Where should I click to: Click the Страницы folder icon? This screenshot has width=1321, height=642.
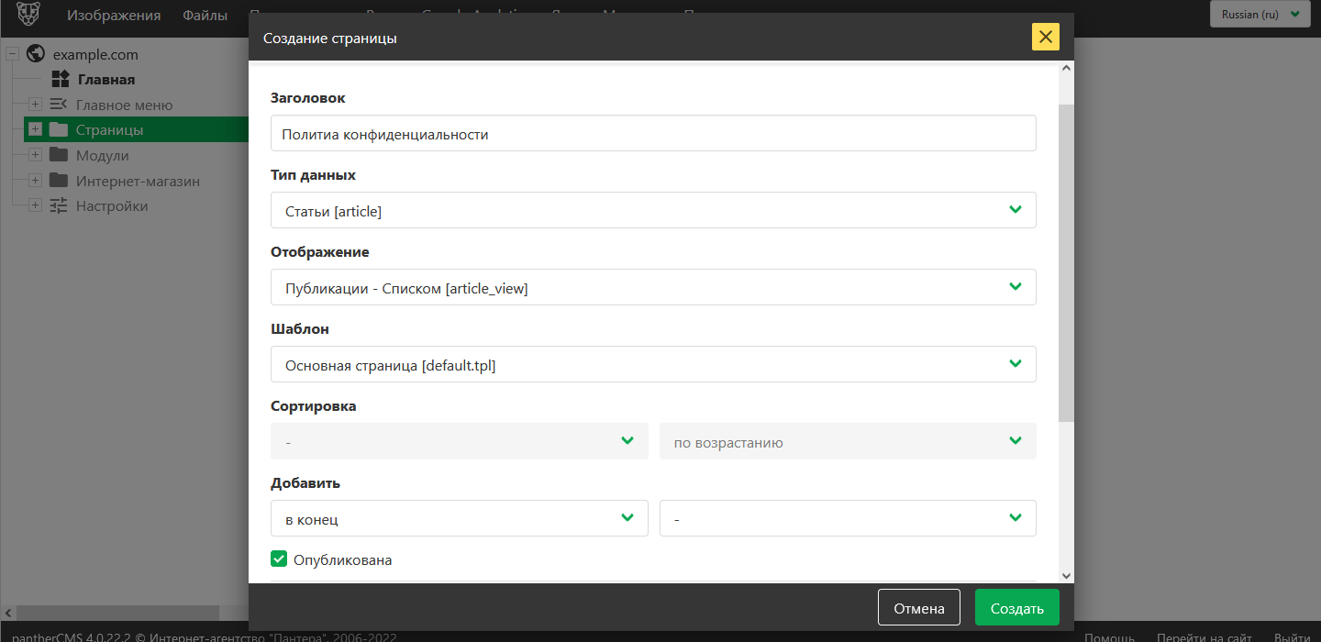(x=59, y=129)
